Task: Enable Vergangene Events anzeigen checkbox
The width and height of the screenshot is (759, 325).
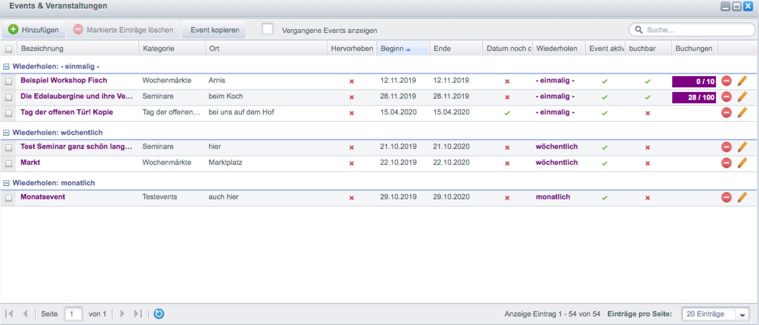Action: point(267,29)
